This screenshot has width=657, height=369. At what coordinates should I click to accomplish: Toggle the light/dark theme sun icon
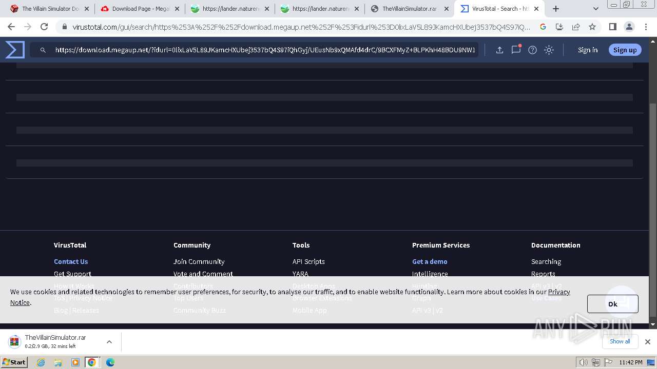coord(549,50)
